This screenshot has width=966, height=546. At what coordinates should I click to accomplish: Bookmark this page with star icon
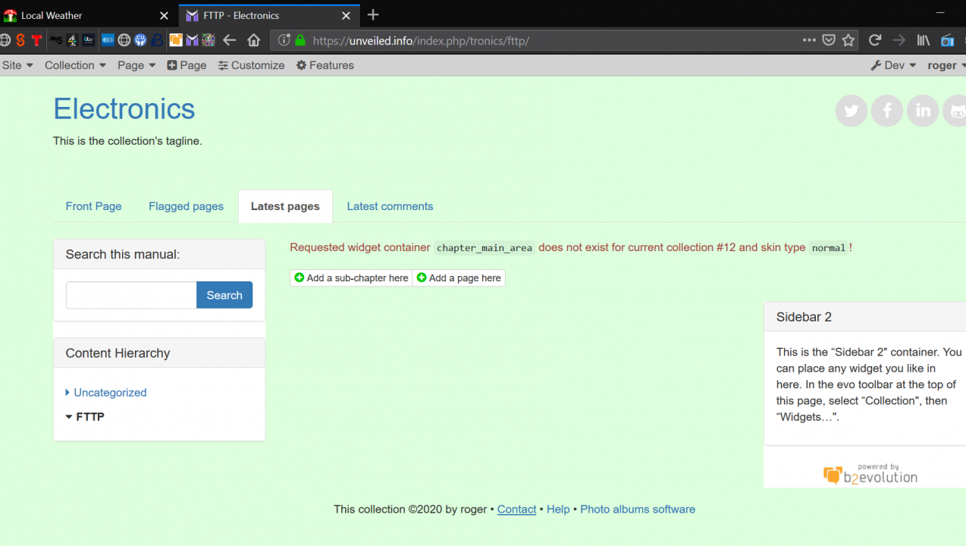tap(848, 40)
